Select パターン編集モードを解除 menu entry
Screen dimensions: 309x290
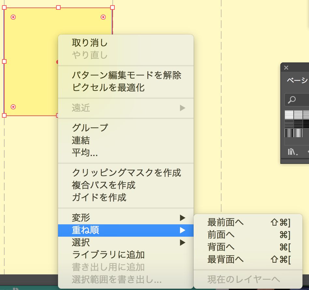[126, 75]
